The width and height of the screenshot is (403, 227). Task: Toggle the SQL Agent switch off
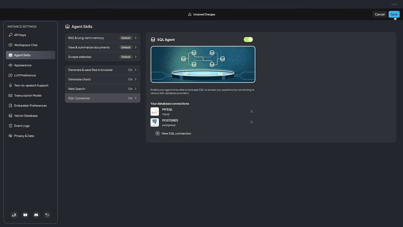[248, 40]
